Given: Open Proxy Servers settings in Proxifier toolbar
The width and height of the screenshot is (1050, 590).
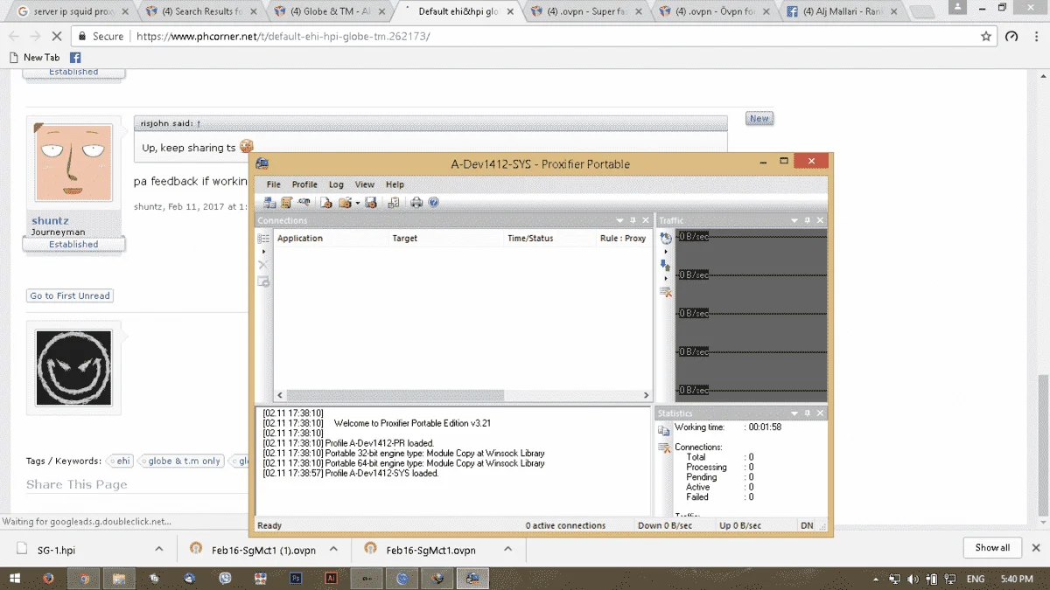Looking at the screenshot, I should (x=270, y=203).
